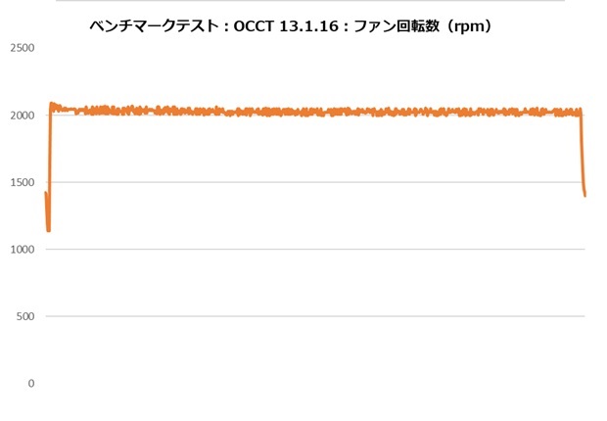Select the 2000 y-axis label

(21, 116)
